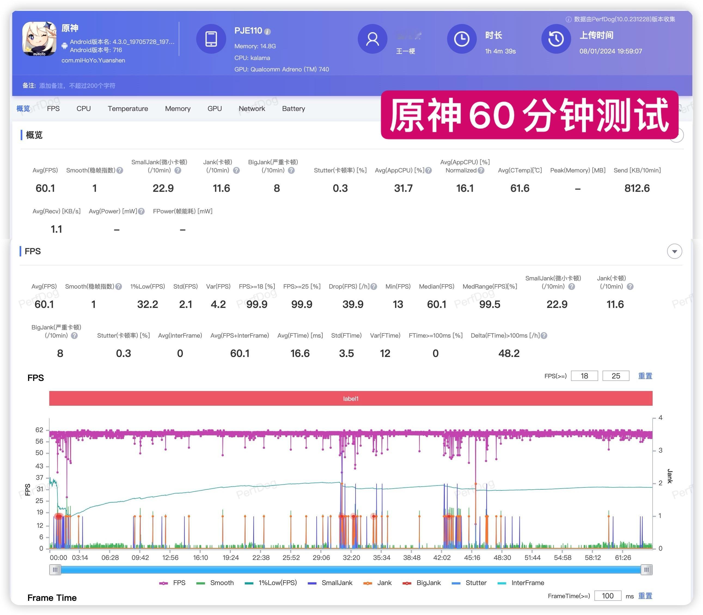The width and height of the screenshot is (703, 615).
Task: Click the upload time history icon
Action: [556, 39]
